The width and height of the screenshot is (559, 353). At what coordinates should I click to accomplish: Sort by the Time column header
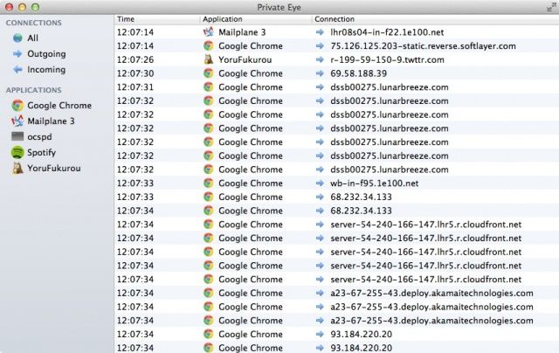[x=157, y=18]
